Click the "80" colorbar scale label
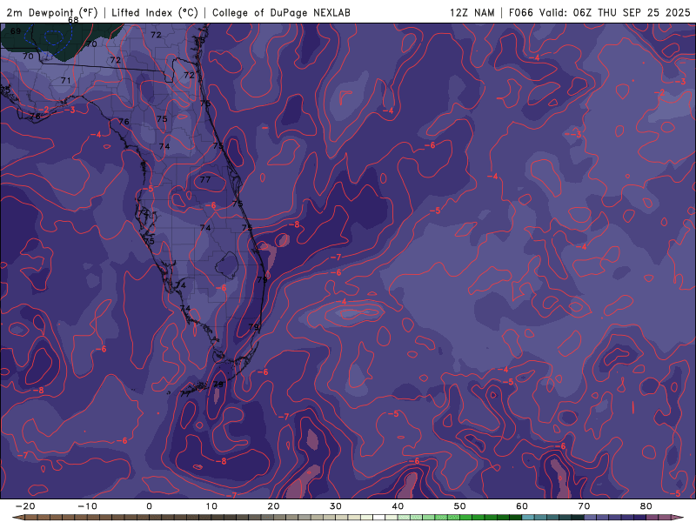This screenshot has height=522, width=696. (x=646, y=506)
